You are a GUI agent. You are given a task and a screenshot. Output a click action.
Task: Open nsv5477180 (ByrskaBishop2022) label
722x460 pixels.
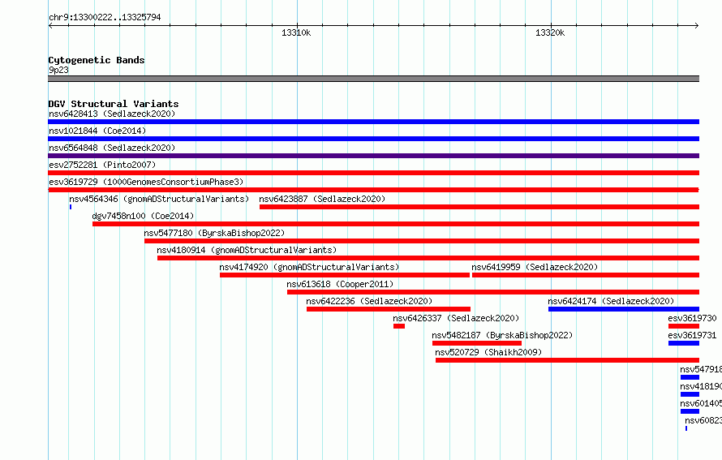click(x=214, y=233)
